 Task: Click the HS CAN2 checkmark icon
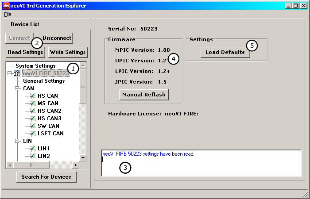coord(33,111)
